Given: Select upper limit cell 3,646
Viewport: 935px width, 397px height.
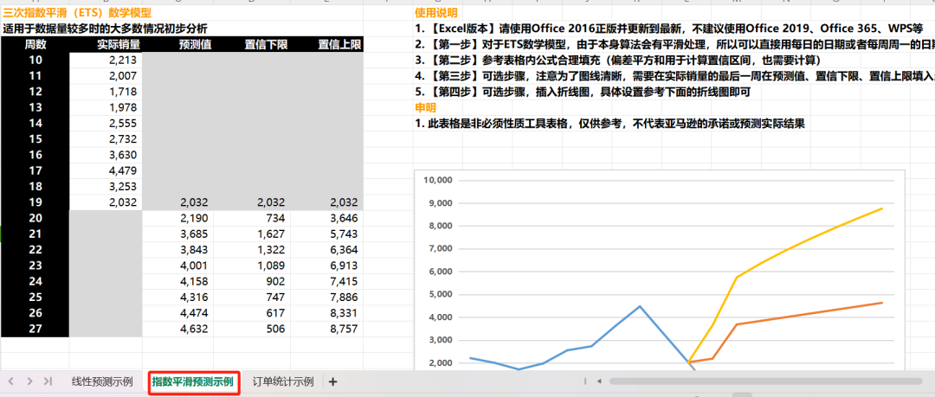Looking at the screenshot, I should coord(326,218).
